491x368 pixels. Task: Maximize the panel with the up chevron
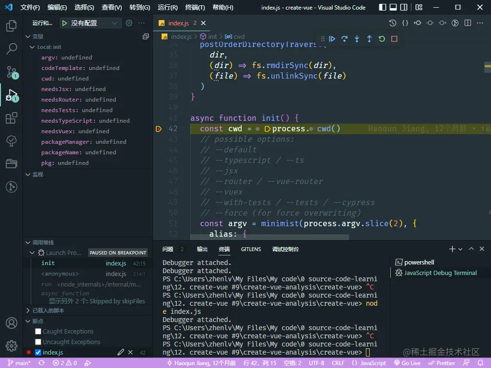pyautogui.click(x=471, y=249)
